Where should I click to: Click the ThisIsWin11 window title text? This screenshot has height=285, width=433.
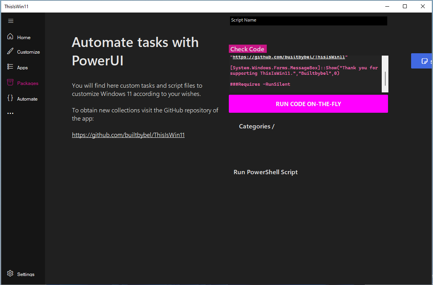(x=16, y=6)
